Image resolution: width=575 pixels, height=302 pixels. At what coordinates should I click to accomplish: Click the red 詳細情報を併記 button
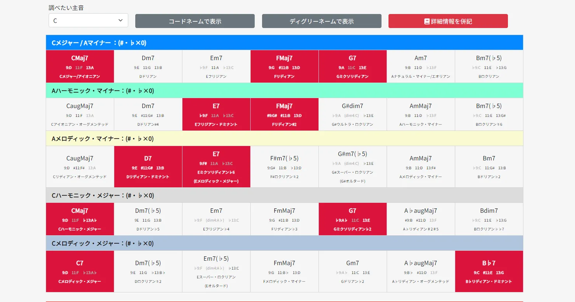(448, 21)
